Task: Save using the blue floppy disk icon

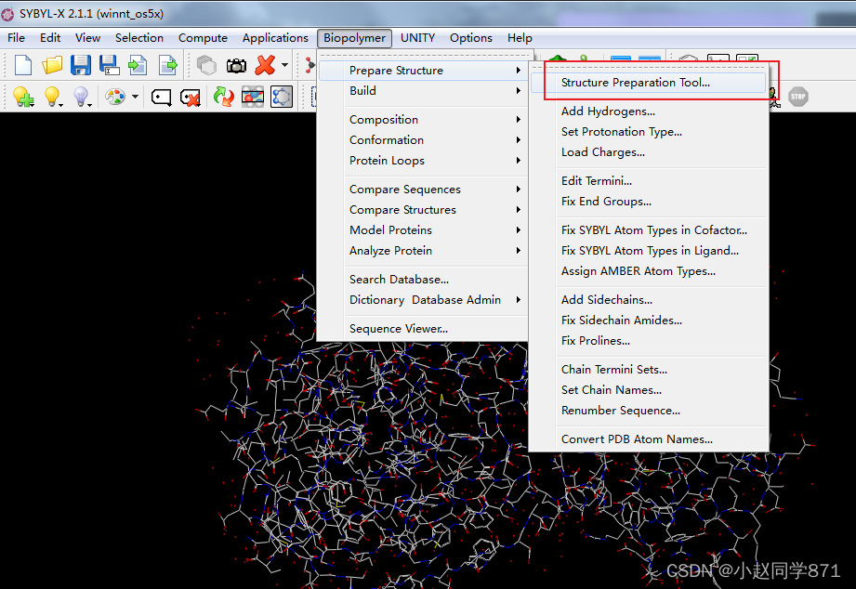Action: click(81, 65)
